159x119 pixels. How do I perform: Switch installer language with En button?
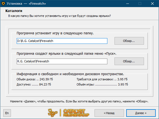(x=7, y=113)
